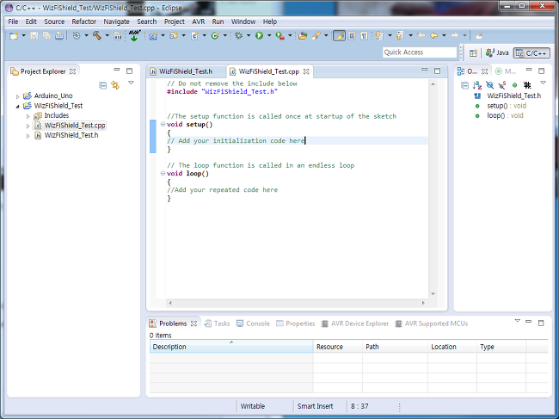The height and width of the screenshot is (419, 559).
Task: Build project with the hammer icon
Action: [97, 35]
